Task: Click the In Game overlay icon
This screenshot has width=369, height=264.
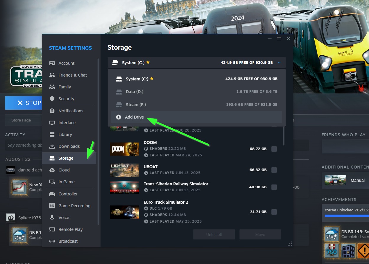Action: click(x=52, y=182)
